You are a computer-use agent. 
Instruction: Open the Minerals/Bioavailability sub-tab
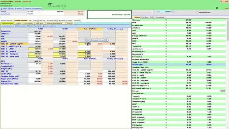point(55,23)
